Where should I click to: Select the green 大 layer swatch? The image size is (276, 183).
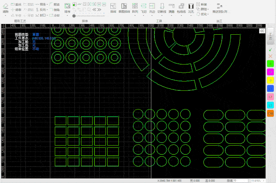click(x=270, y=64)
